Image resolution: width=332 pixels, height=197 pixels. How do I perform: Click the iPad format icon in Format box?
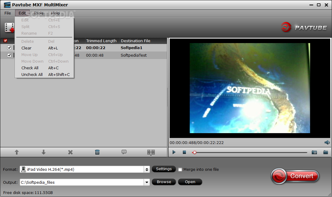pos(24,169)
